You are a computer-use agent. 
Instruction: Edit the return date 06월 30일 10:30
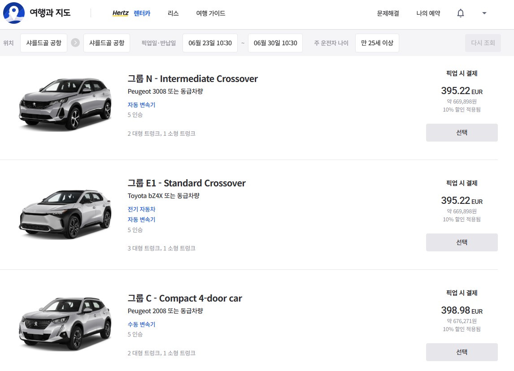275,43
